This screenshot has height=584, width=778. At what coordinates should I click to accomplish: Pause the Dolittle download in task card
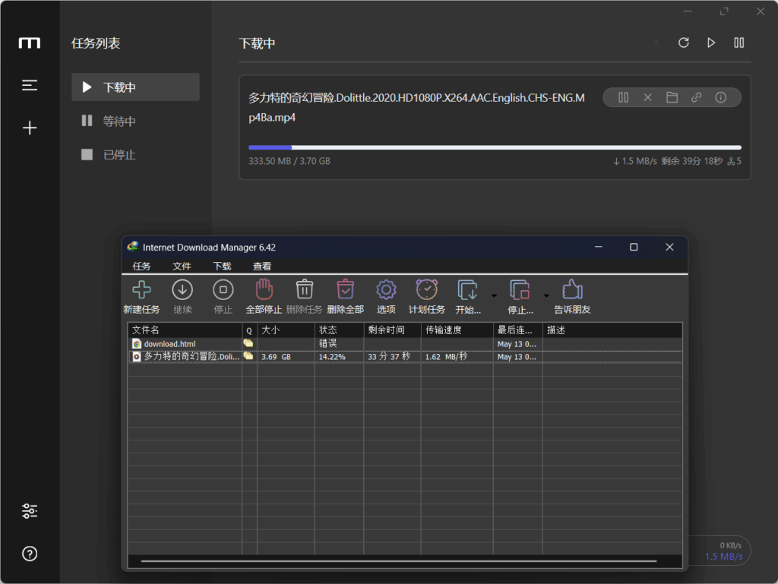click(x=623, y=97)
